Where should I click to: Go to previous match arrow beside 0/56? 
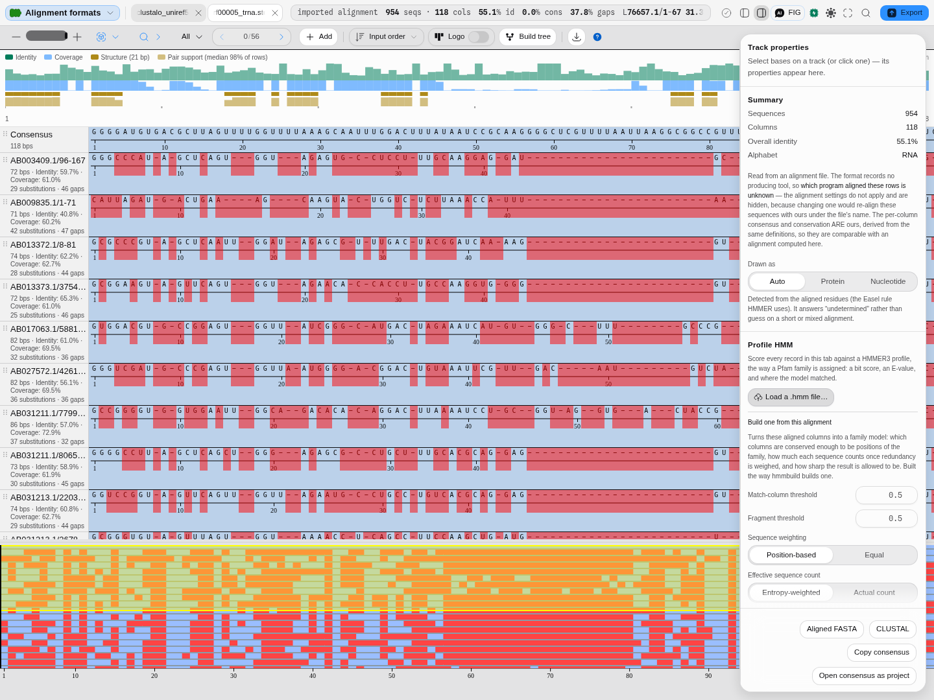click(222, 37)
